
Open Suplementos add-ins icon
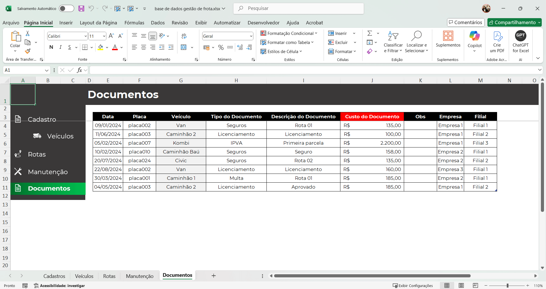coord(448,36)
